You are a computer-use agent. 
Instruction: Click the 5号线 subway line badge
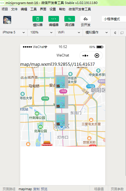point(63,91)
